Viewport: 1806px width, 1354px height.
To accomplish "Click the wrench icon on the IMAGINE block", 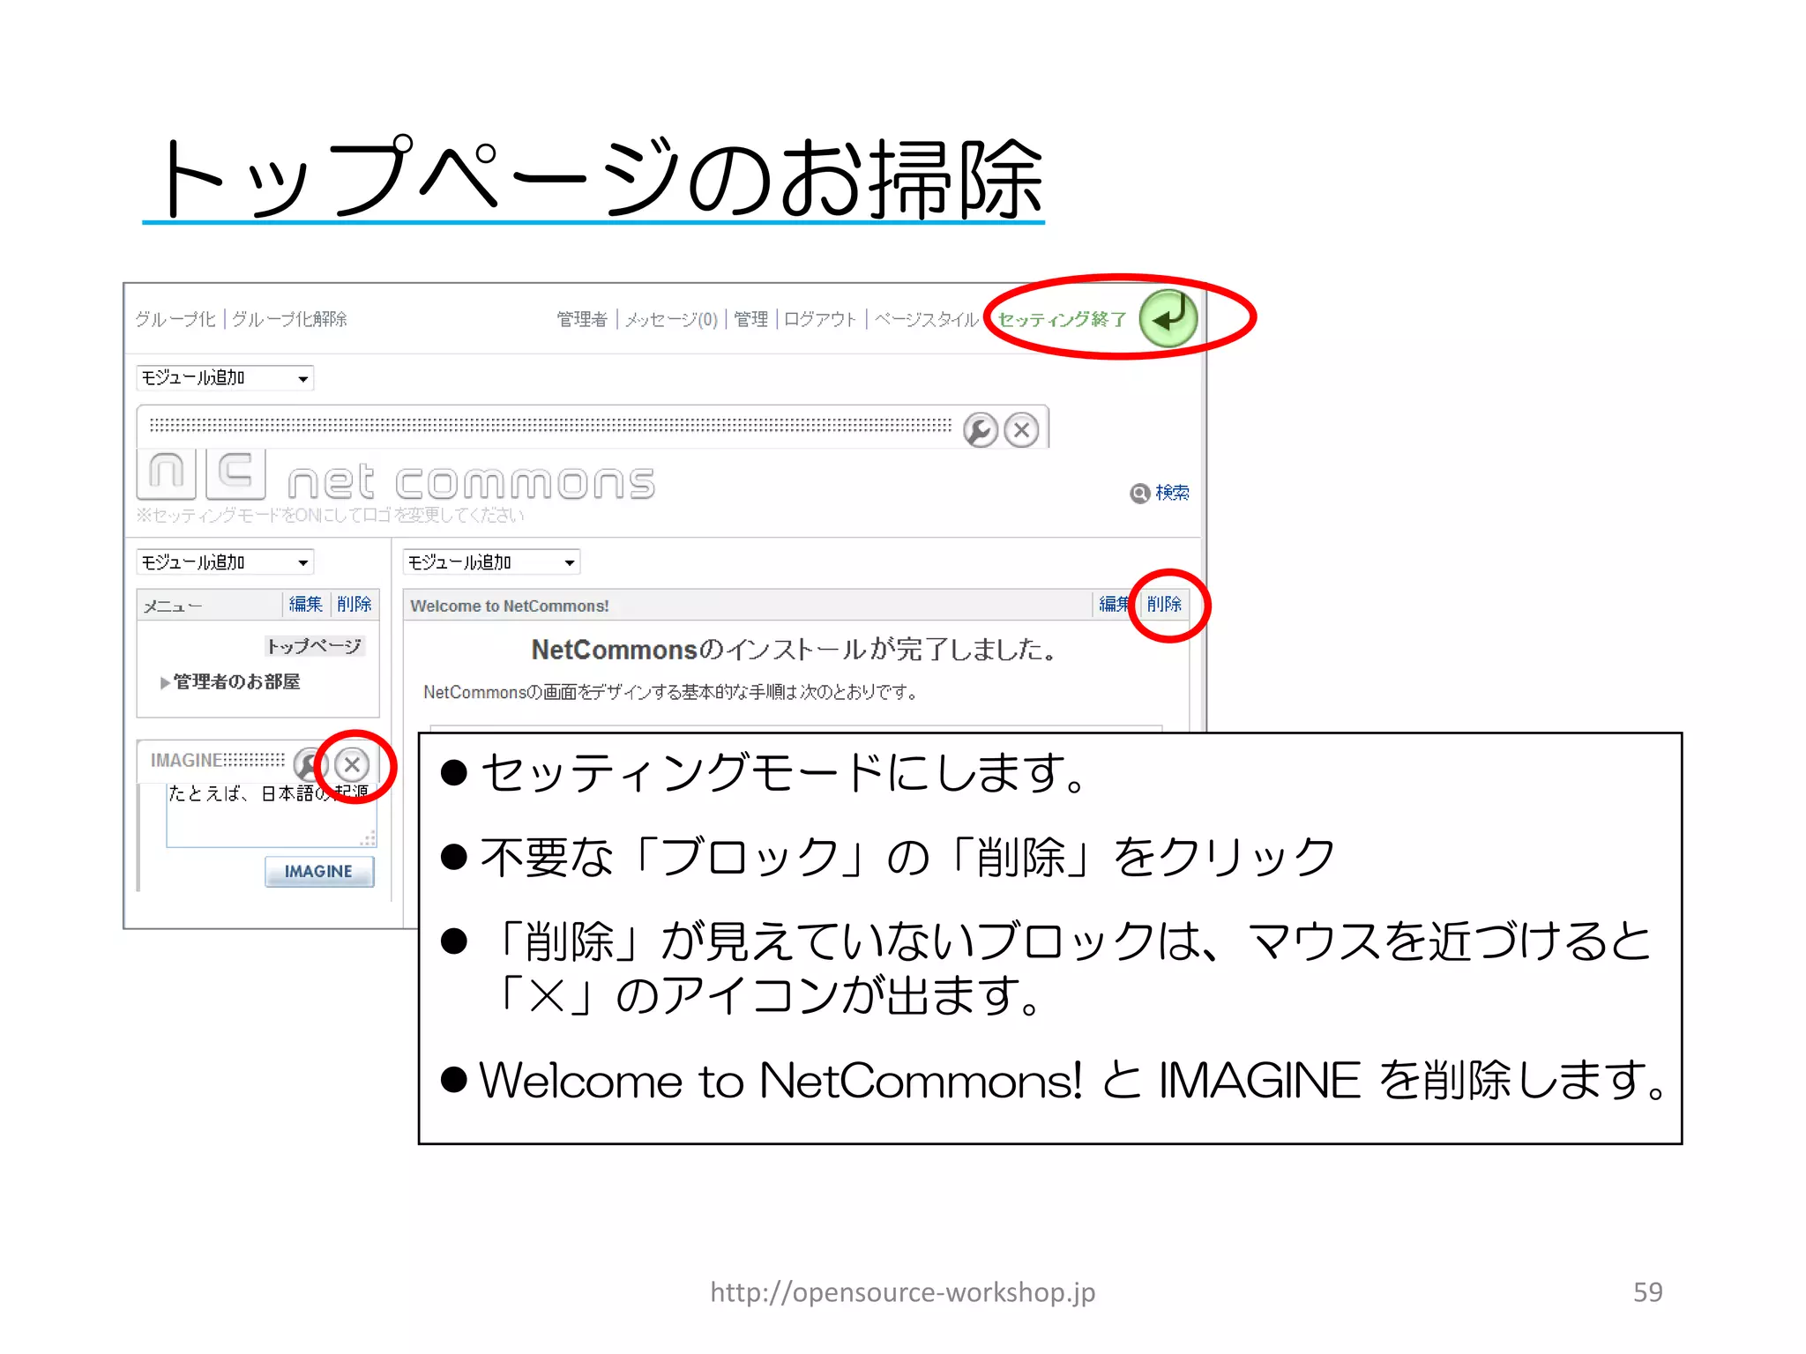I will tap(310, 764).
